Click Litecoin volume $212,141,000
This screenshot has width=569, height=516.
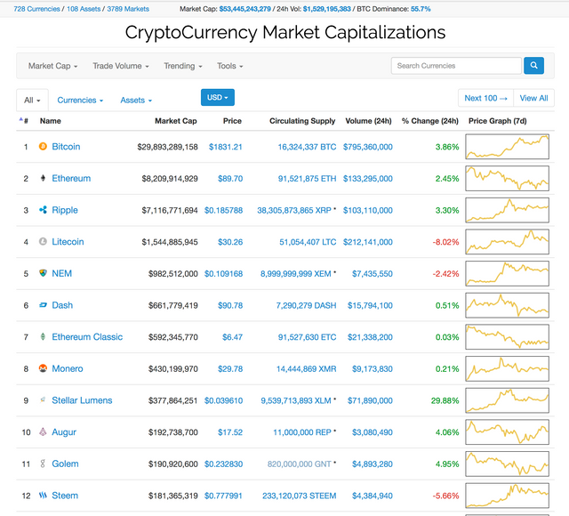(x=368, y=242)
